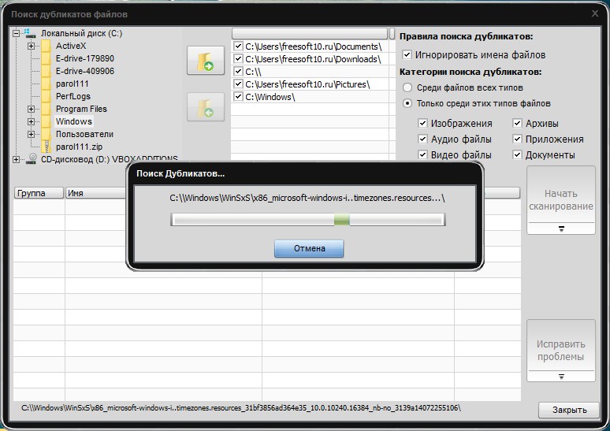Click the Отмена button
The image size is (610, 431).
click(309, 248)
